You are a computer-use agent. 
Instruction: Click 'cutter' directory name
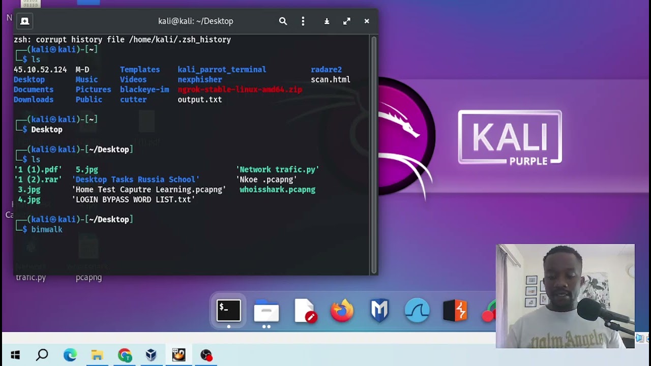133,100
